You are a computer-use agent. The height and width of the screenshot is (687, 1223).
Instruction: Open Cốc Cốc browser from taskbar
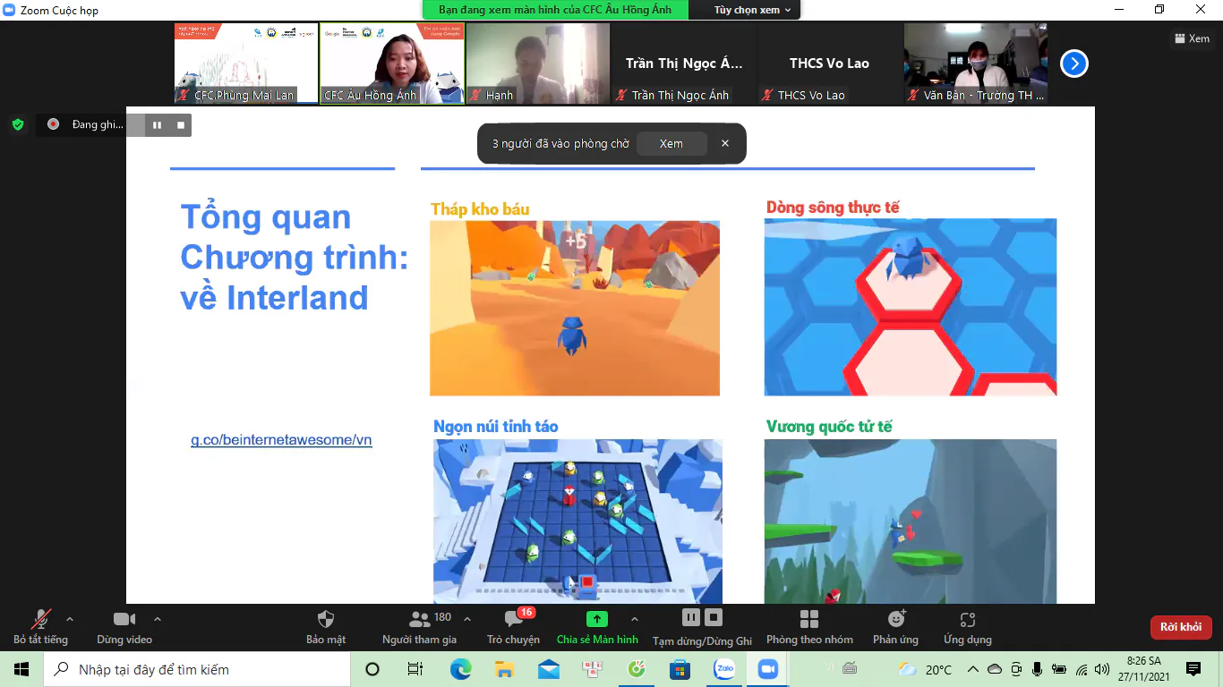click(637, 669)
